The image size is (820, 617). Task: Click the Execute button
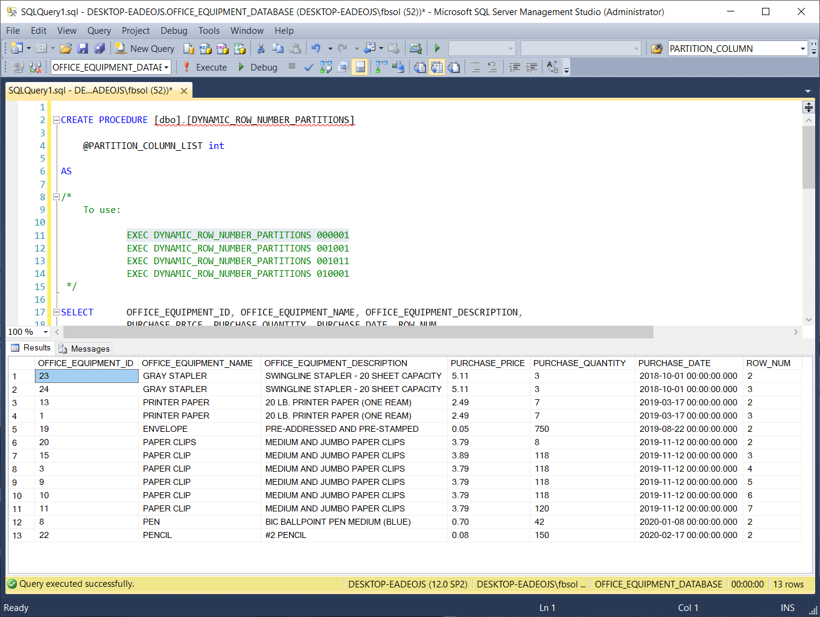(x=205, y=68)
